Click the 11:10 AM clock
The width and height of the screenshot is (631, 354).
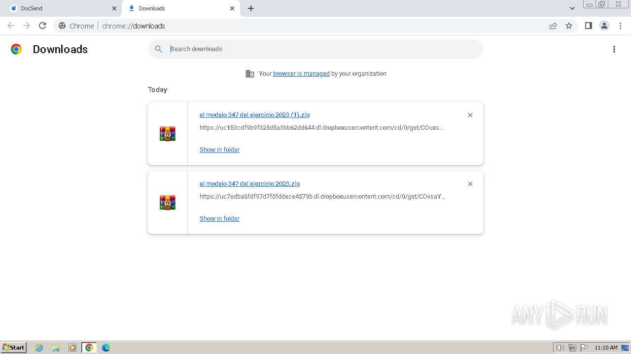coord(606,348)
